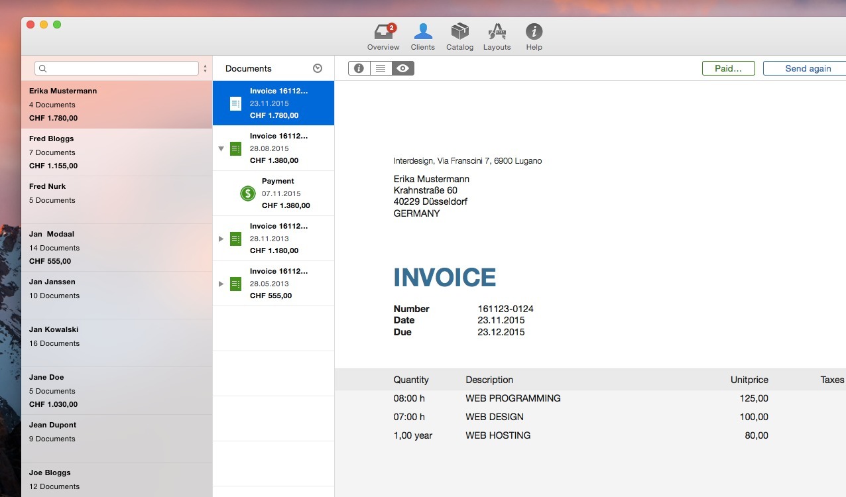Click the client sort stepper arrows
Screen dimensions: 846x497
point(205,68)
